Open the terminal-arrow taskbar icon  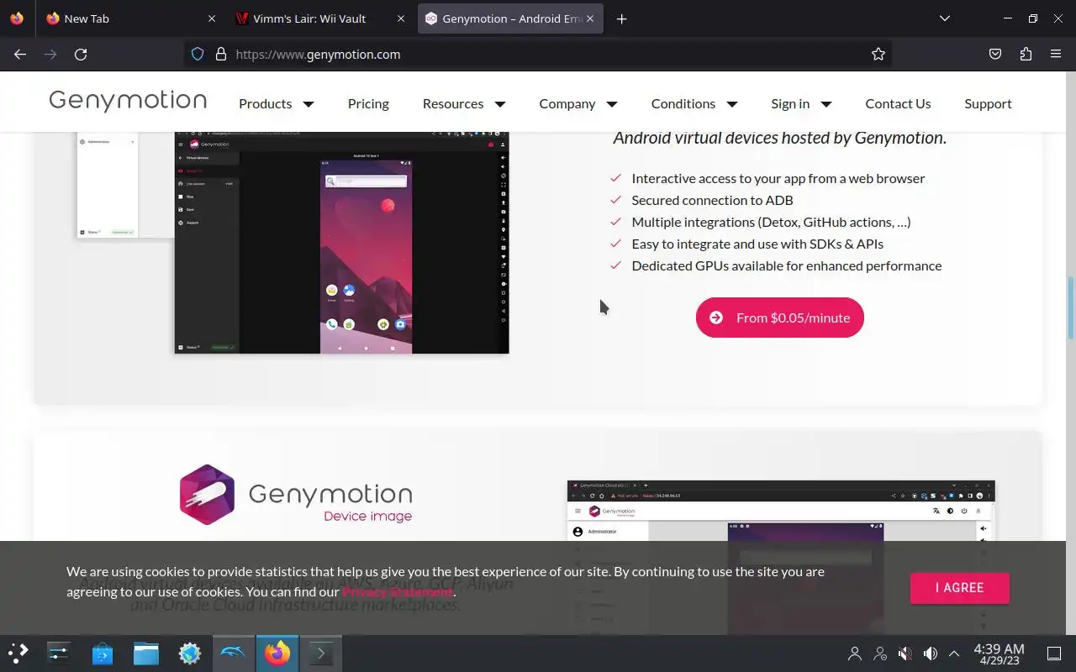click(x=320, y=653)
